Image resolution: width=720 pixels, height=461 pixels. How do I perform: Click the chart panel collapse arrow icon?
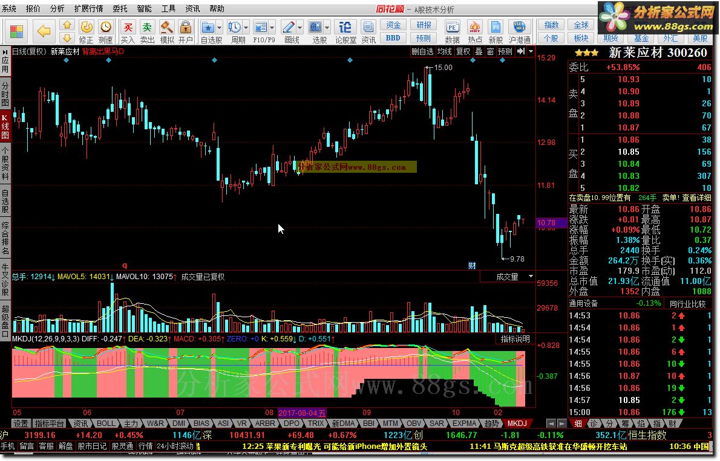(x=521, y=51)
